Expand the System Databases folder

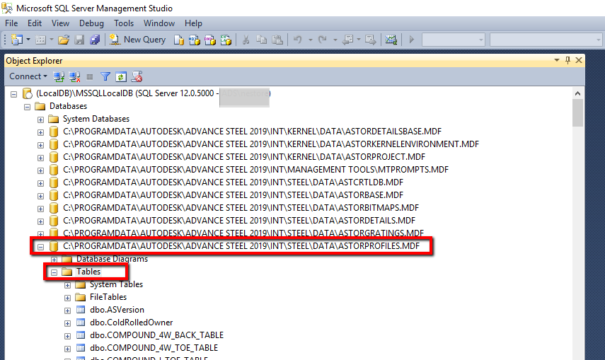[x=40, y=120]
